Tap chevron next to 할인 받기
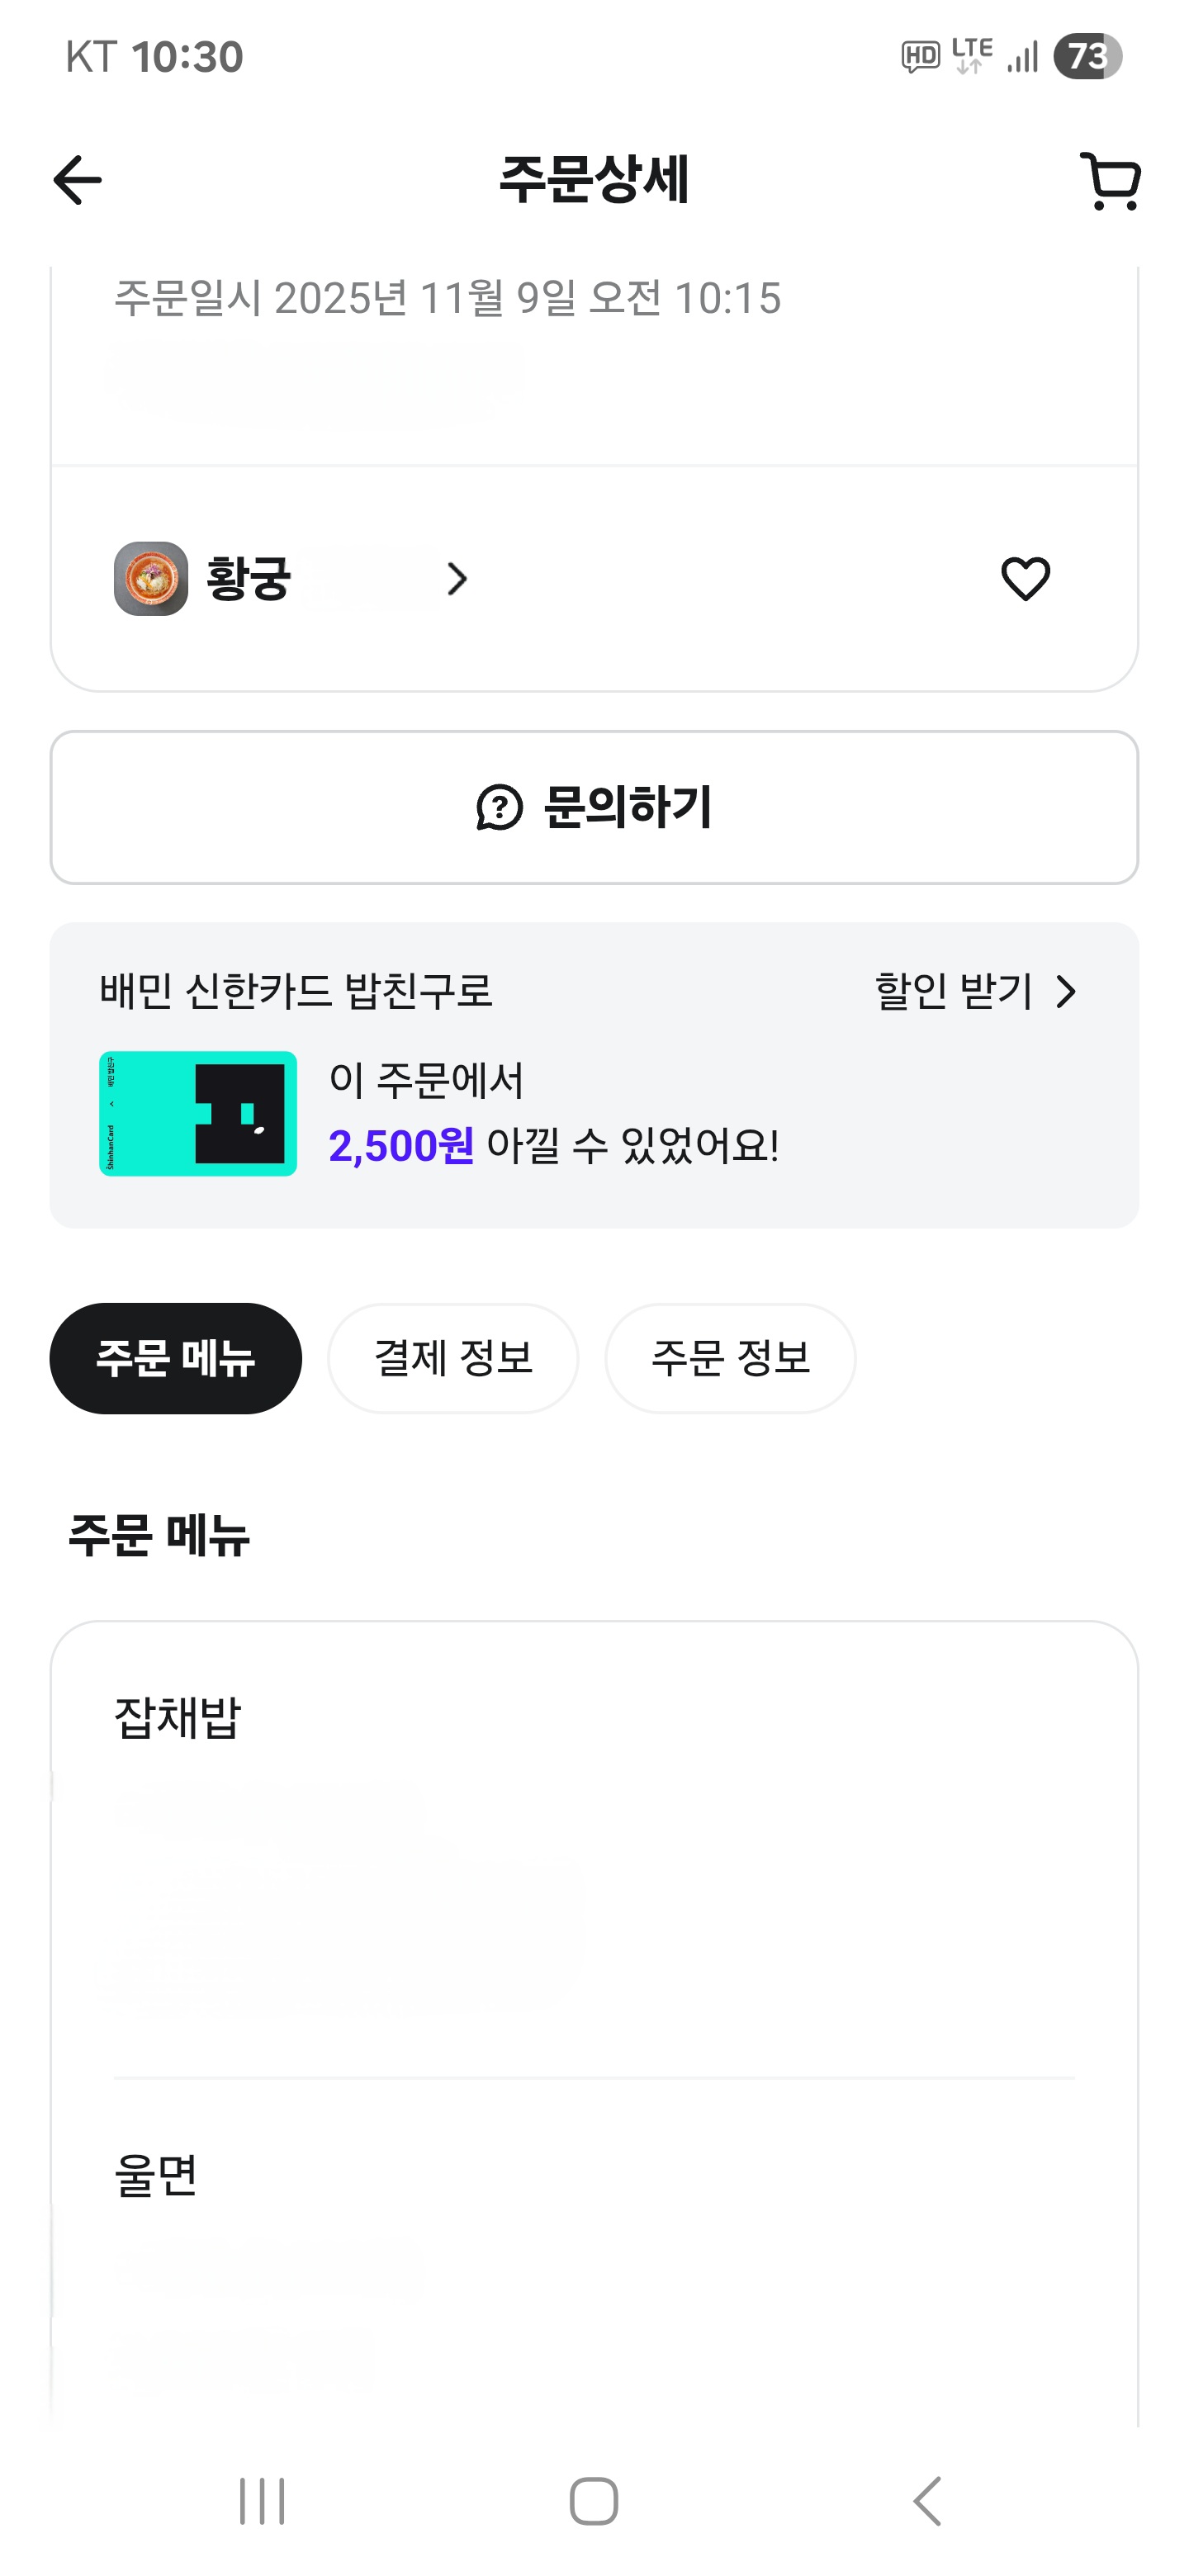 1067,992
